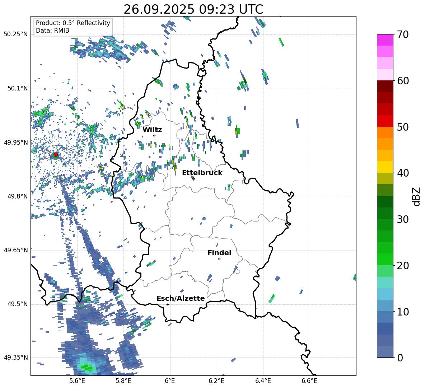This screenshot has width=425, height=388.
Task: Click the 6.6°E longitude label
Action: [309, 381]
